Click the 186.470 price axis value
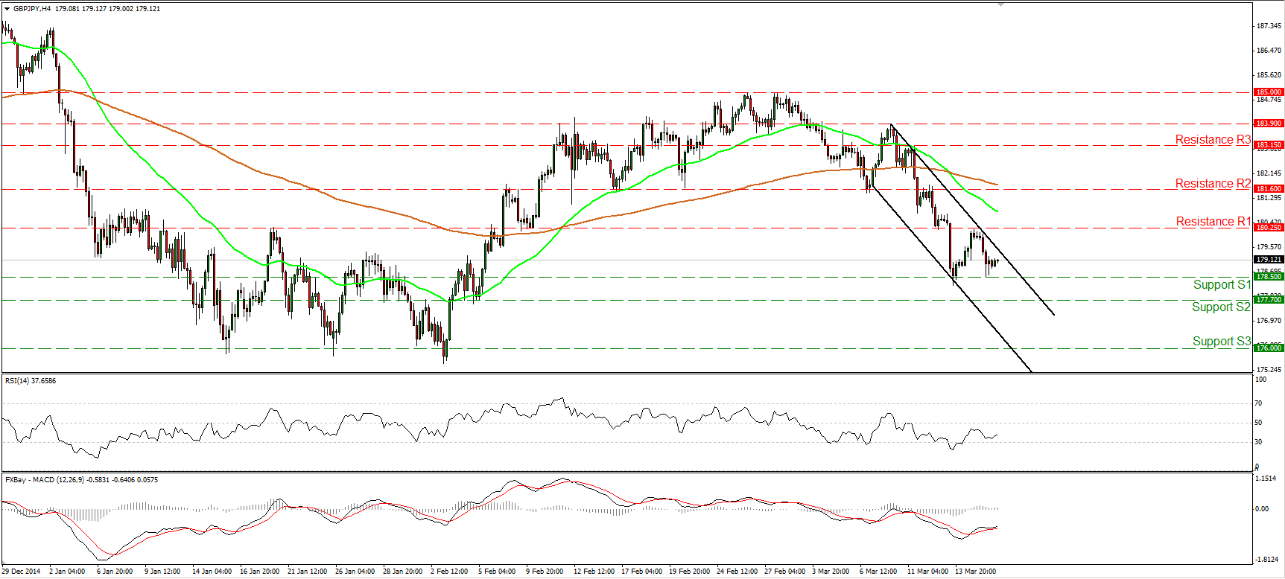Viewport: 1285px width, 579px height. point(1269,51)
